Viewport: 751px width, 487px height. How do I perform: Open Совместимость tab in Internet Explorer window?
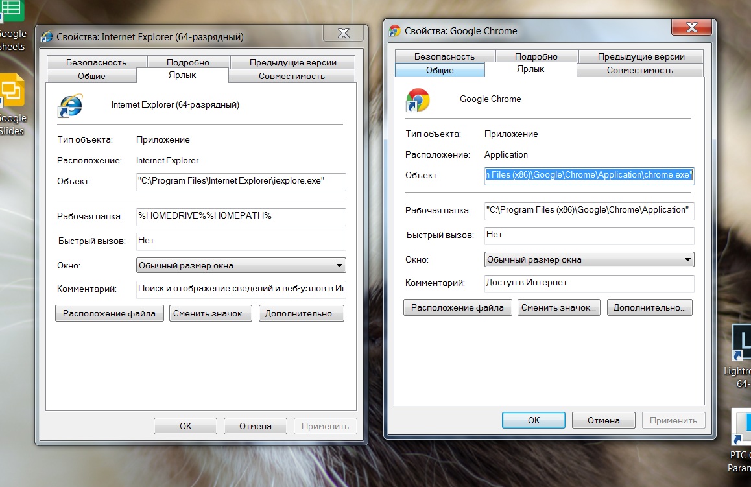292,76
